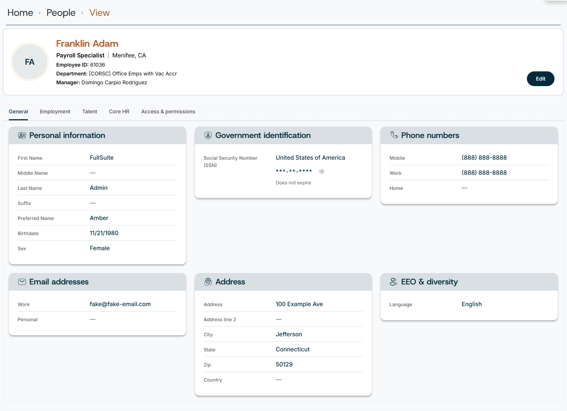Go to Home in the breadcrumb

click(20, 13)
